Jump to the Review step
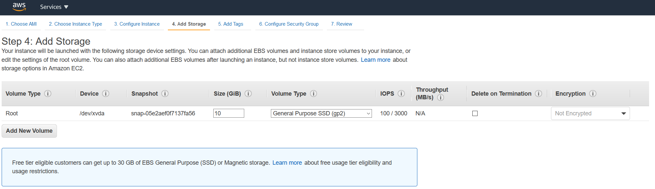The height and width of the screenshot is (189, 655). pyautogui.click(x=341, y=24)
